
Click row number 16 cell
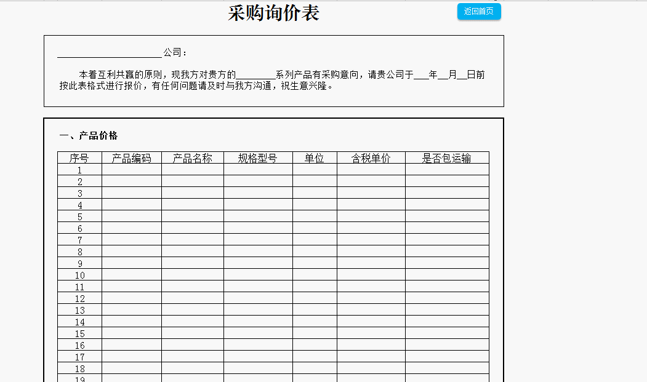pyautogui.click(x=79, y=345)
